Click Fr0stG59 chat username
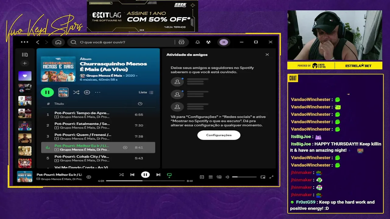The width and height of the screenshot is (390, 219). click(x=306, y=202)
